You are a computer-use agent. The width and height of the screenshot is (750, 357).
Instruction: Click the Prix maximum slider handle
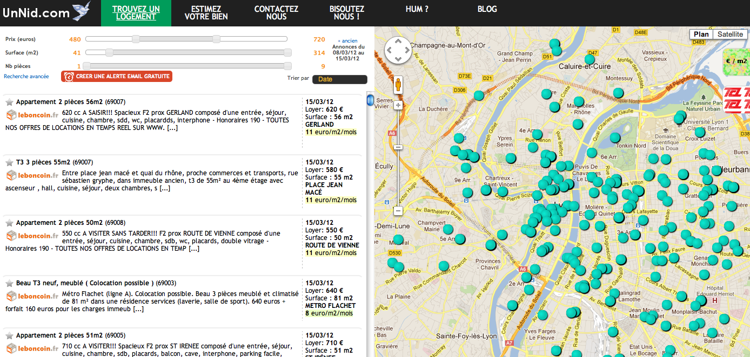(216, 39)
